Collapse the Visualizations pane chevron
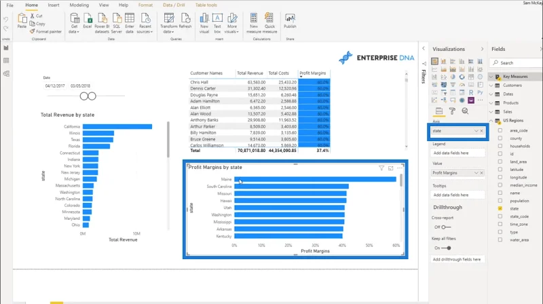The image size is (543, 304). [482, 49]
